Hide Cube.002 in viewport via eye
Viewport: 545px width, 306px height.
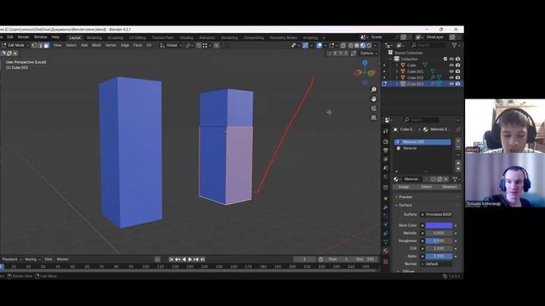tap(451, 77)
